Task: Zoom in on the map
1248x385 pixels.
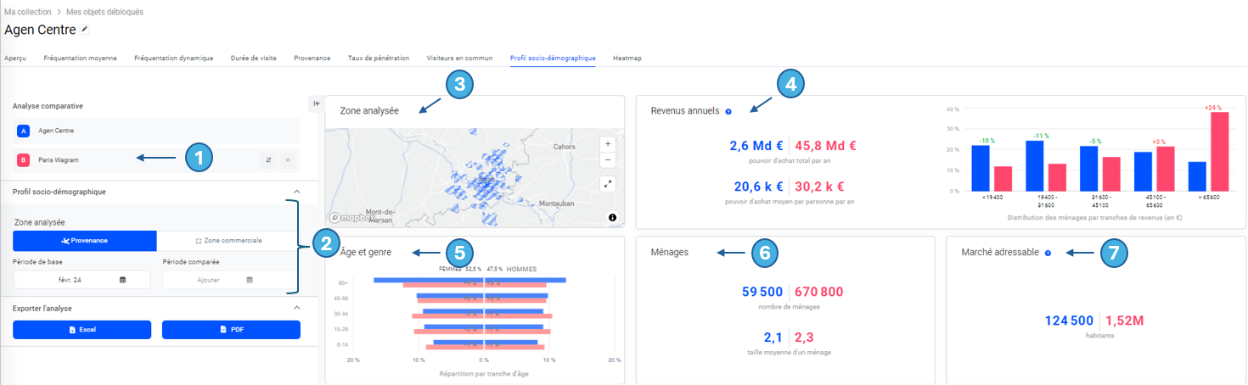Action: [607, 144]
